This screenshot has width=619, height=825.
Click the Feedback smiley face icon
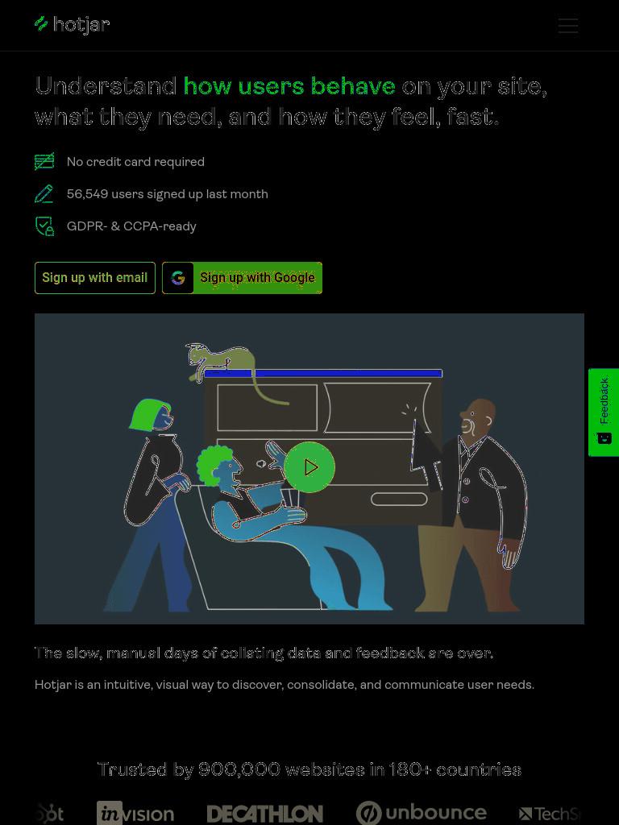tap(604, 437)
